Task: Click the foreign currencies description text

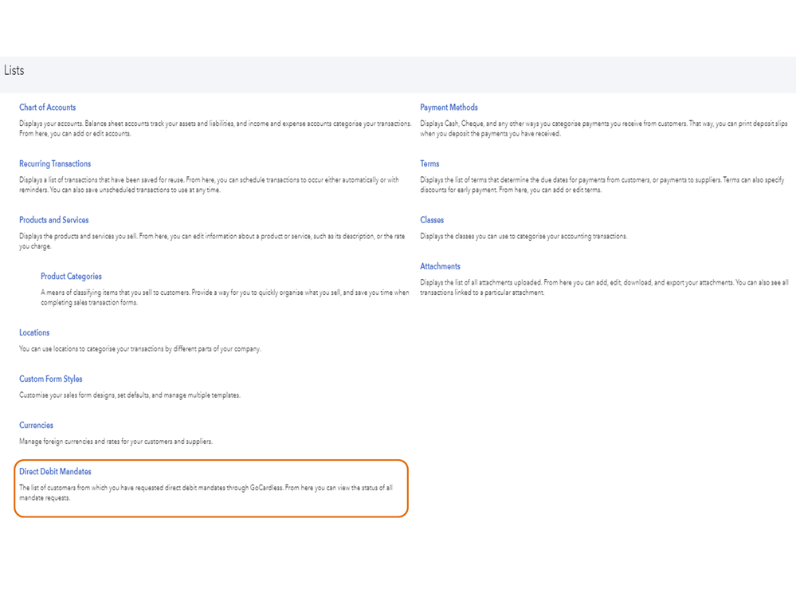Action: [x=116, y=442]
